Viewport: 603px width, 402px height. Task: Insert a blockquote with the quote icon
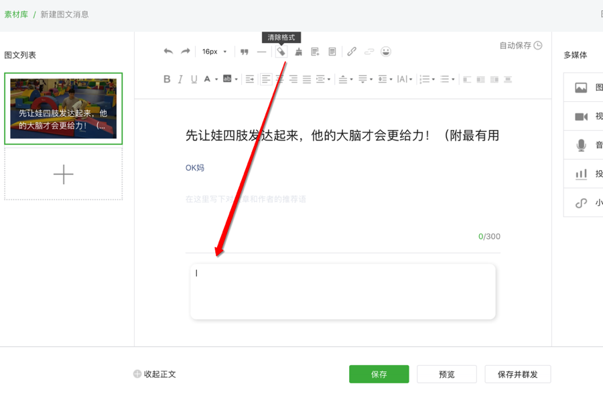point(245,52)
